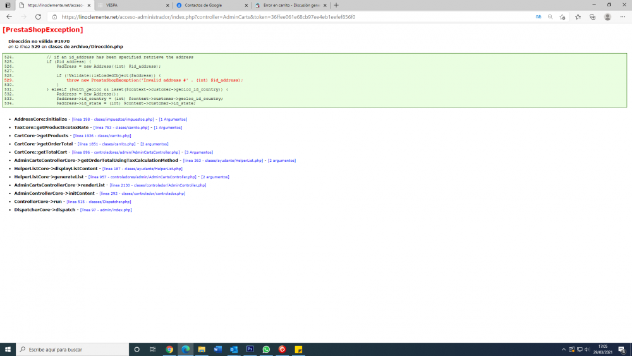Expand HelperListCore->generateList 2 argumentos
632x356 pixels.
click(x=216, y=177)
